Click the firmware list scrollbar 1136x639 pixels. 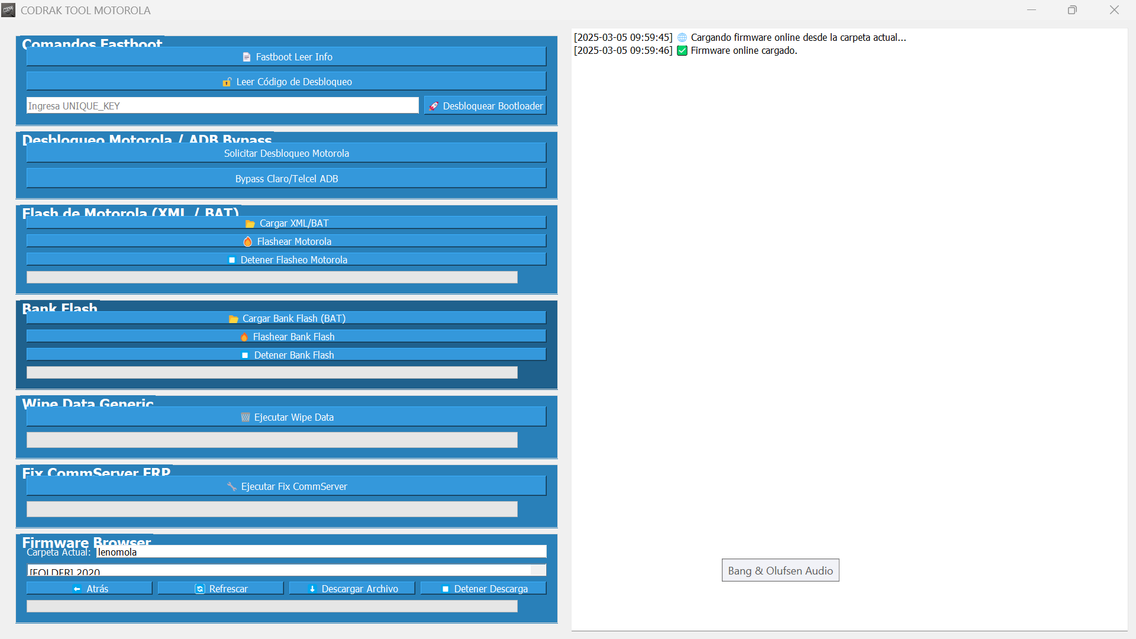[x=538, y=570]
